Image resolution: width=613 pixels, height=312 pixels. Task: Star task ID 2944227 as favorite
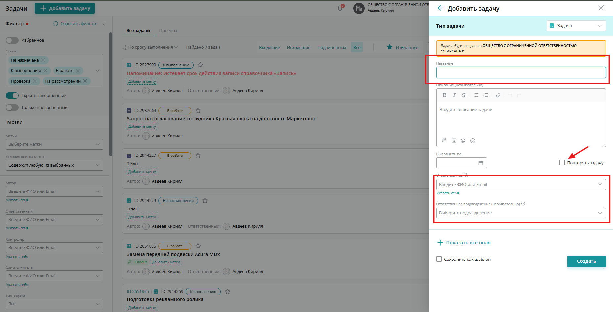(x=198, y=156)
